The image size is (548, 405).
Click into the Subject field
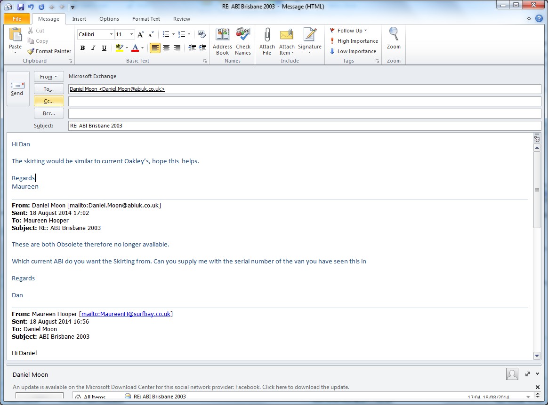point(305,126)
